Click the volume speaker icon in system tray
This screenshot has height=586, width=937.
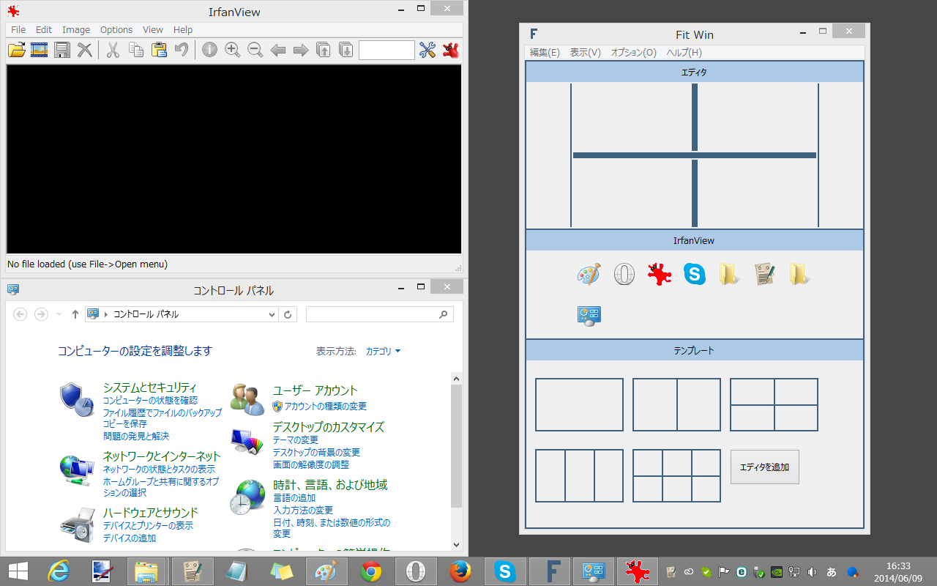pyautogui.click(x=812, y=571)
